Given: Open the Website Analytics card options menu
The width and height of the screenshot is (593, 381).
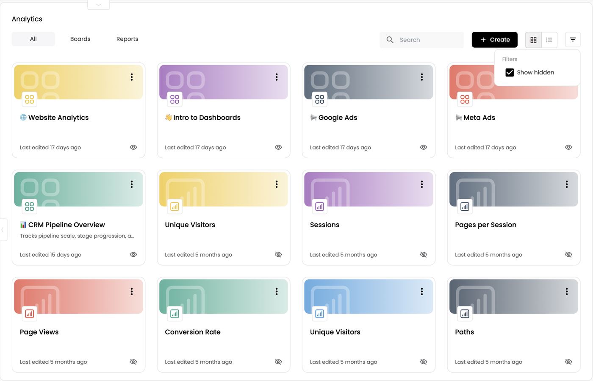Looking at the screenshot, I should [x=132, y=77].
